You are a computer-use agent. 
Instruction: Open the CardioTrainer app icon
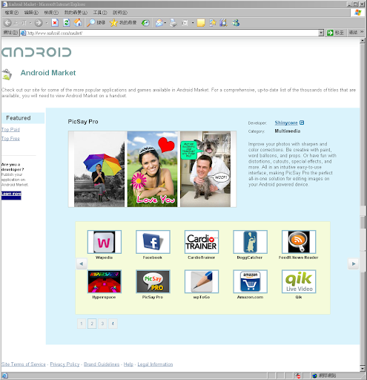(202, 242)
